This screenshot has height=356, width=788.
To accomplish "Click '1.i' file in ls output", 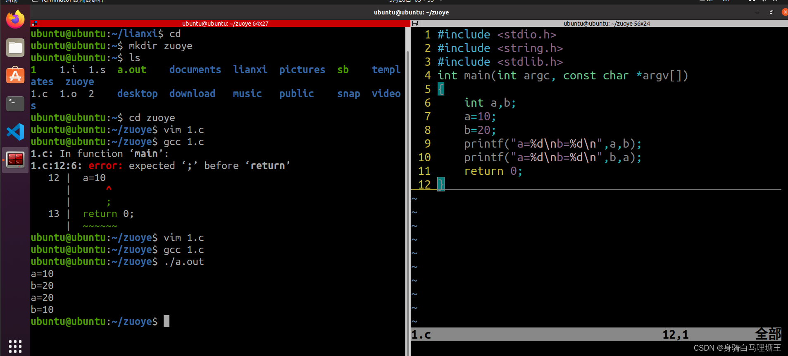I will click(x=68, y=69).
